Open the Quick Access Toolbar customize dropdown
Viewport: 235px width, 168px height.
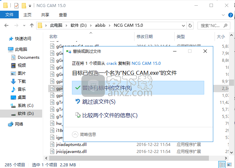click(30, 6)
